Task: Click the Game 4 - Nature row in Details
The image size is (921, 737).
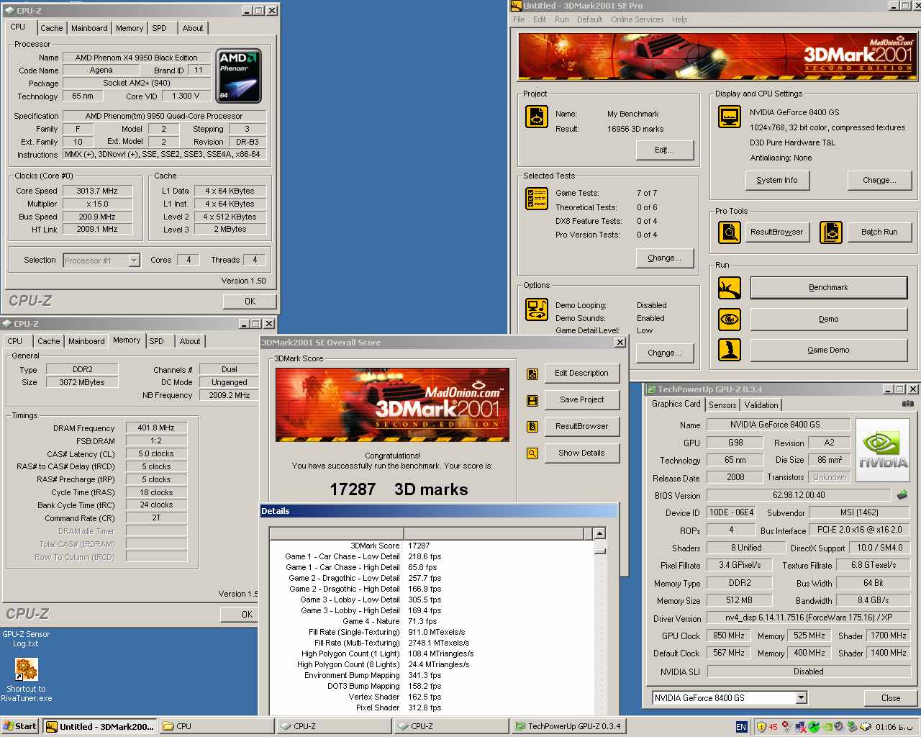Action: pyautogui.click(x=432, y=621)
